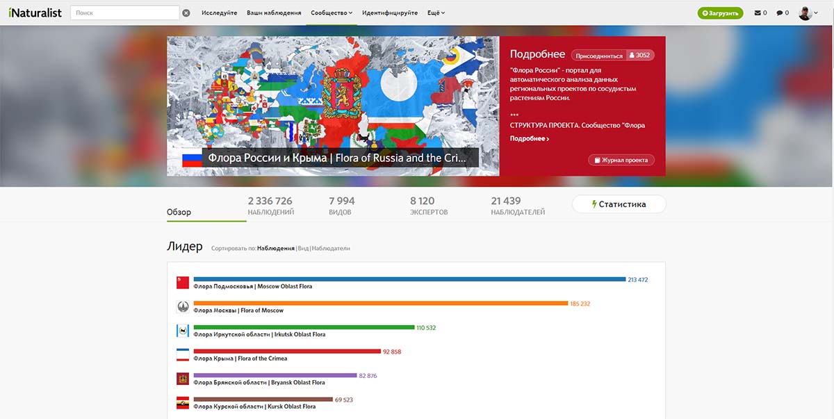Click the purple Bryansk Oblast bar
Viewport: 834px width, 419px height.
275,375
